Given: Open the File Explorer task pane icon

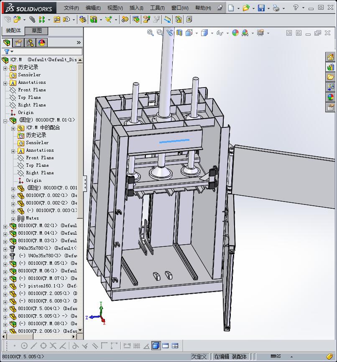Looking at the screenshot, I should click(x=330, y=77).
